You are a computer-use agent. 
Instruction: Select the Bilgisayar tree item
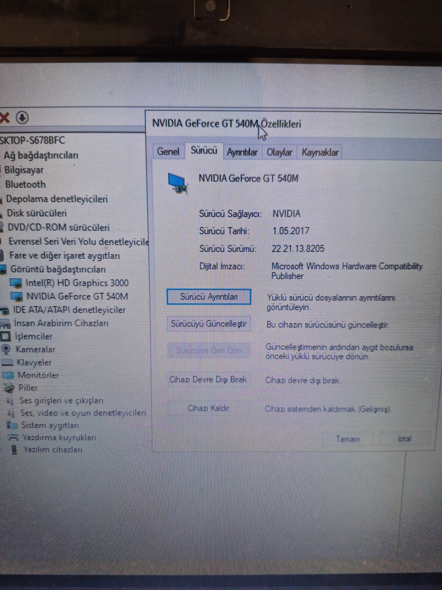click(x=24, y=170)
